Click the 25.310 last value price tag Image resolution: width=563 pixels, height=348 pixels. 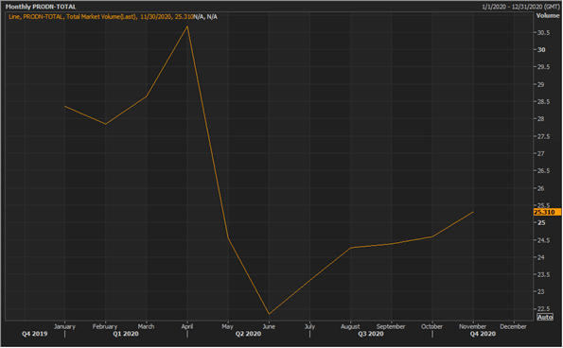click(x=547, y=212)
